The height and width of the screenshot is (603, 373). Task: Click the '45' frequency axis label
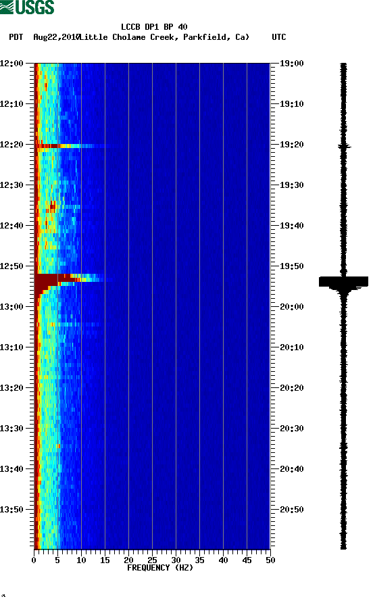pyautogui.click(x=247, y=560)
